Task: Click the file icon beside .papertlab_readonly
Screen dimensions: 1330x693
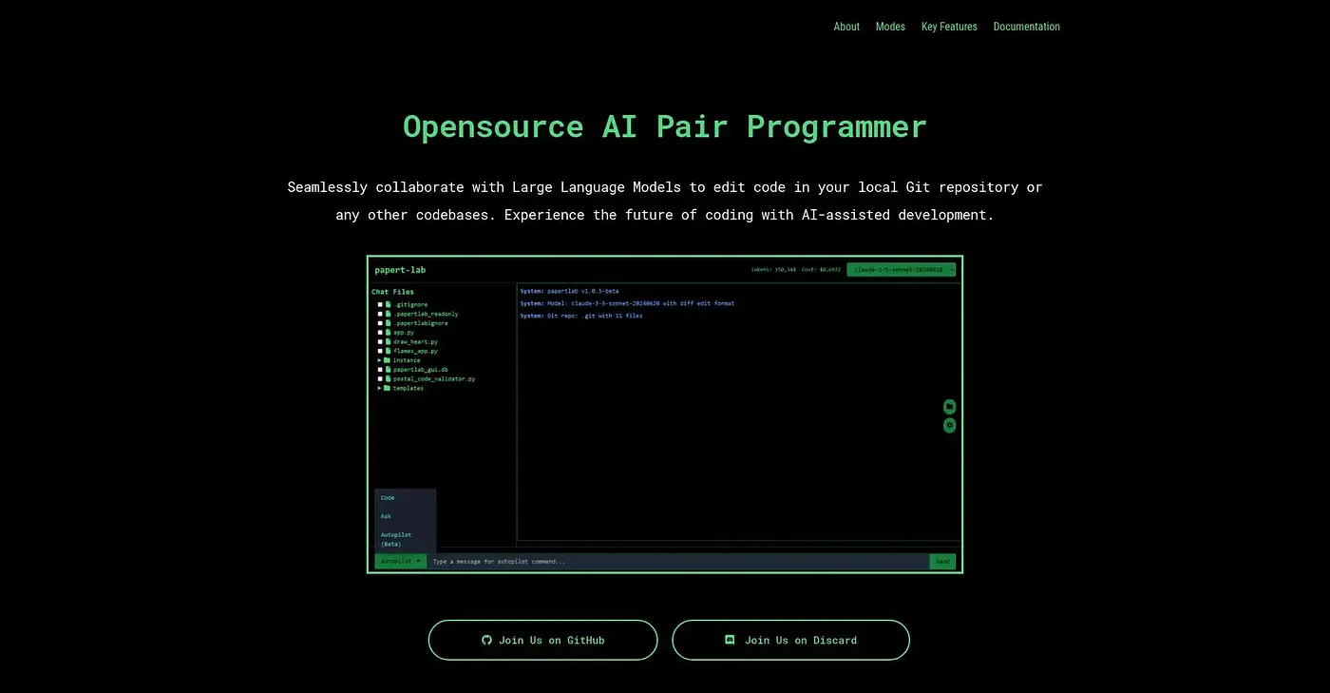Action: pos(388,314)
